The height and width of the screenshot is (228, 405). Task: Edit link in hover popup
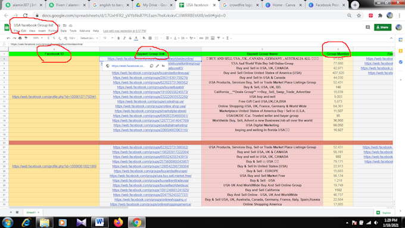[x=157, y=66]
